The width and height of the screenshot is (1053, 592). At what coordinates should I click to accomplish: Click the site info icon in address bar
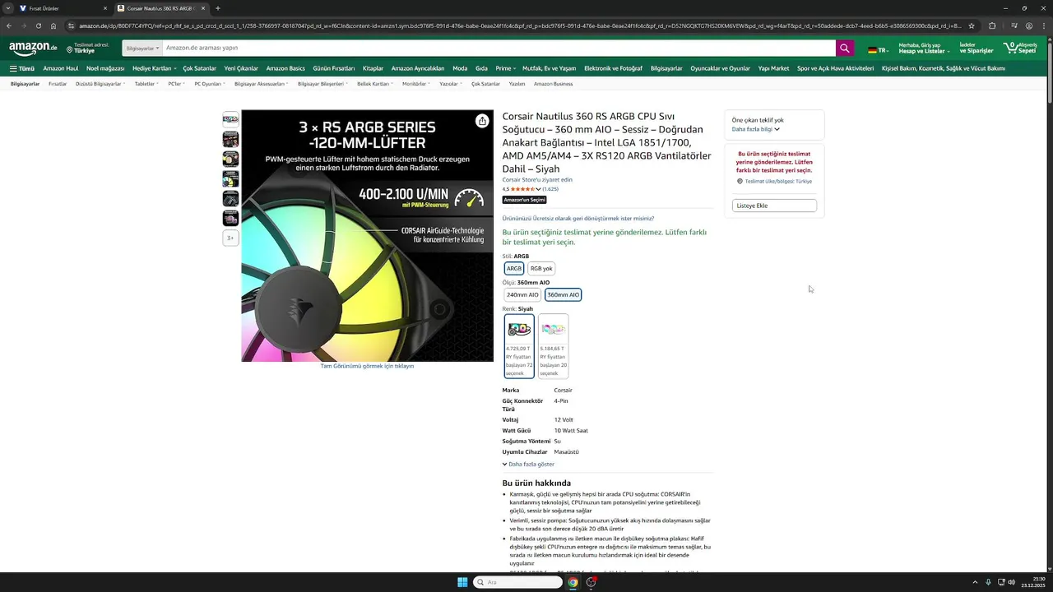pos(72,25)
